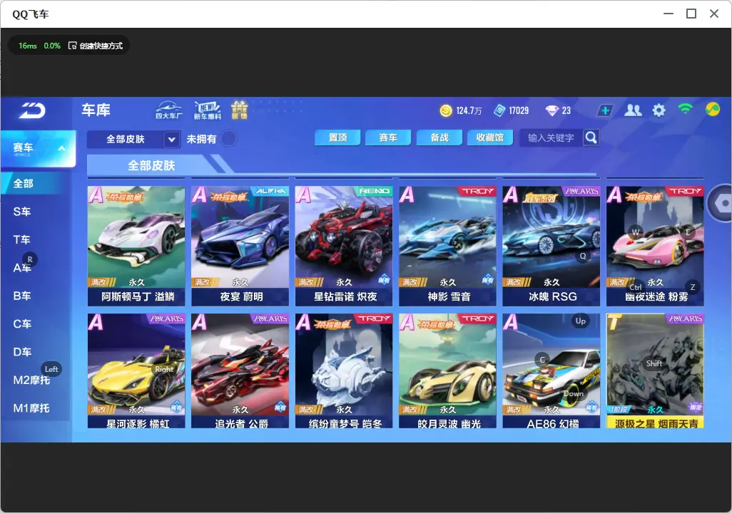The image size is (732, 513).
Task: Open the 全部皮肤 dropdown arrow
Action: pyautogui.click(x=171, y=140)
